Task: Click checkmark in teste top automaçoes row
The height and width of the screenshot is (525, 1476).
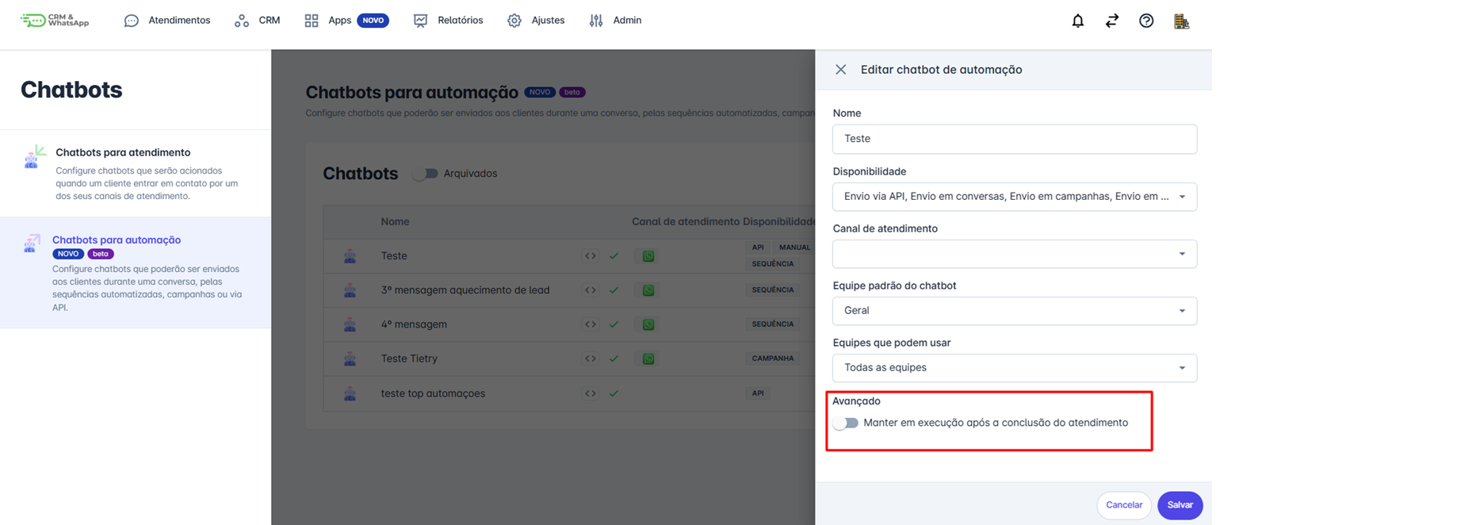Action: (x=614, y=393)
